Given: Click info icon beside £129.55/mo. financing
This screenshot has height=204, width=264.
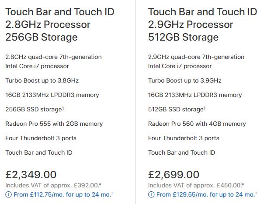Looking at the screenshot, I should [151, 194].
